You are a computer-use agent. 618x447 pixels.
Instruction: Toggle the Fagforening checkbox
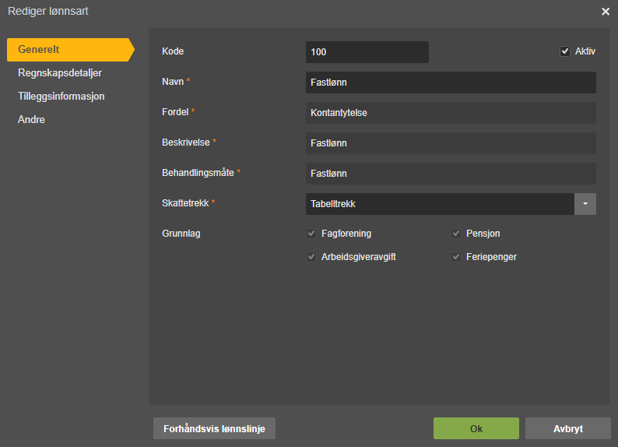coord(311,234)
